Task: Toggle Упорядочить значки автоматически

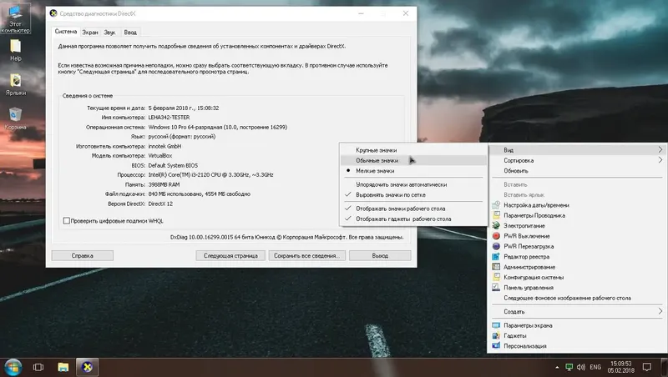Action: 413,184
